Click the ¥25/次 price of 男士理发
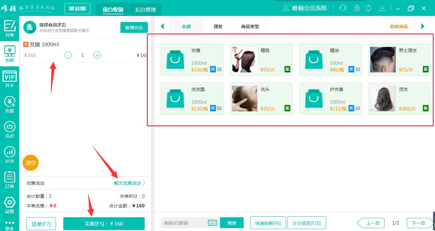The image size is (435, 231). click(x=406, y=70)
